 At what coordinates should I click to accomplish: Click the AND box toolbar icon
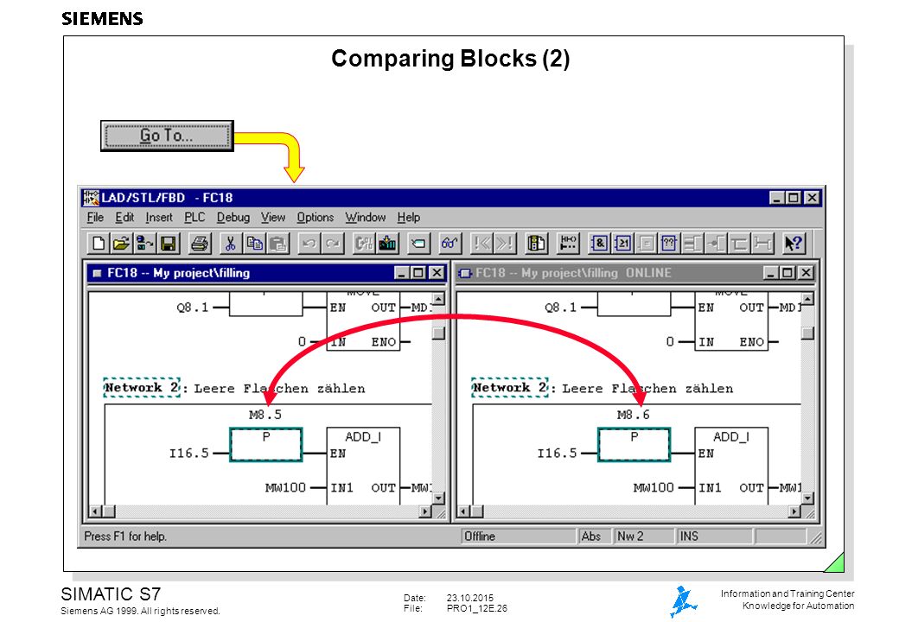pyautogui.click(x=600, y=244)
